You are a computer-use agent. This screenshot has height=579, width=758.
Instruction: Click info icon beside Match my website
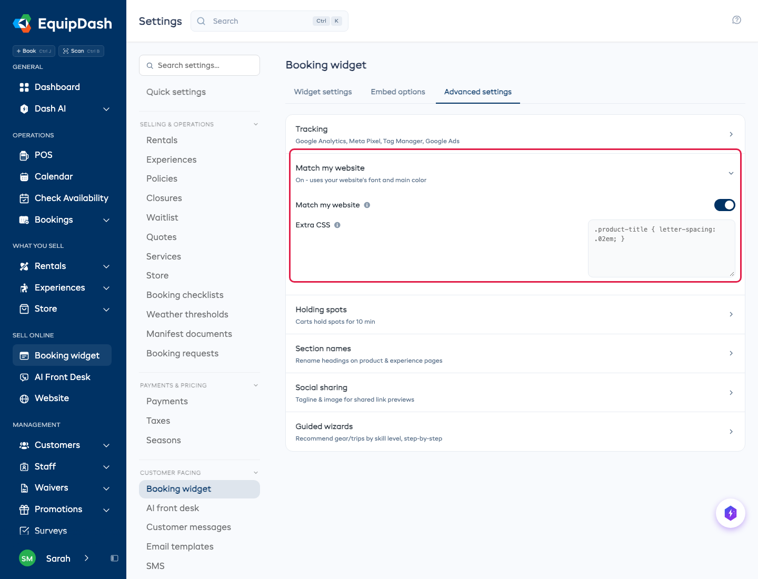367,205
